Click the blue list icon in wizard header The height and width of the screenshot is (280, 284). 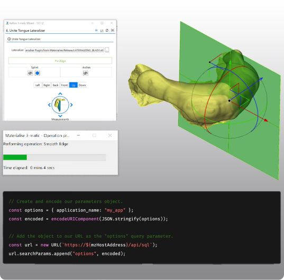[x=96, y=31]
